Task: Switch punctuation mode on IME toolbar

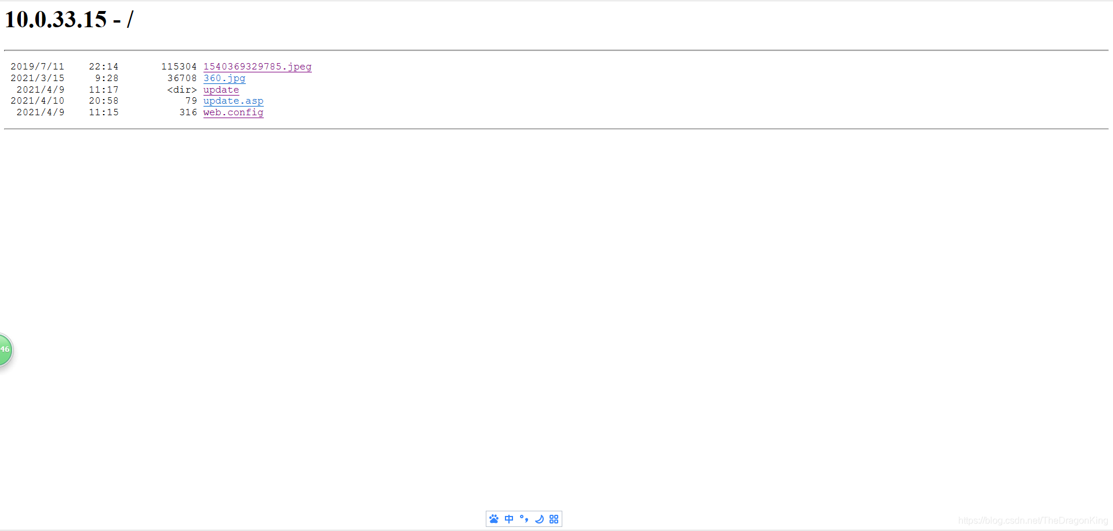Action: coord(524,519)
